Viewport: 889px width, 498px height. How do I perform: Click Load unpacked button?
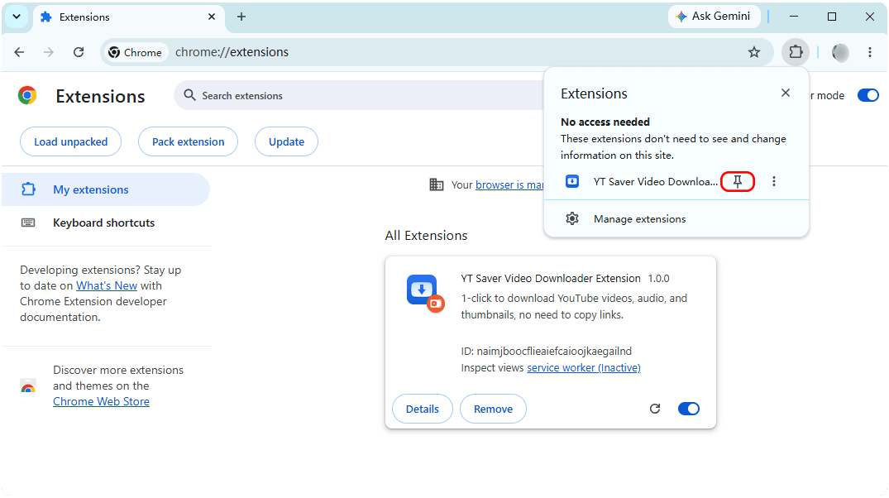71,141
